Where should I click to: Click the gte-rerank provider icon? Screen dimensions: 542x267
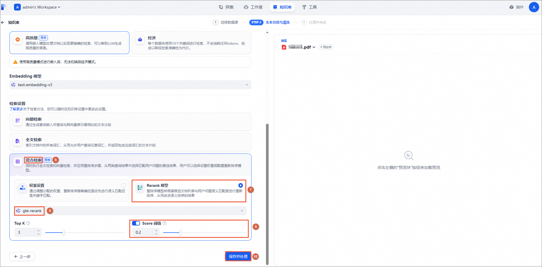(x=18, y=211)
